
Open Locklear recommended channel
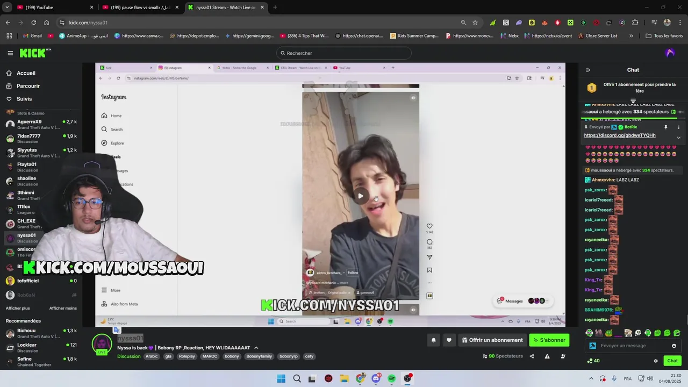tap(40, 347)
